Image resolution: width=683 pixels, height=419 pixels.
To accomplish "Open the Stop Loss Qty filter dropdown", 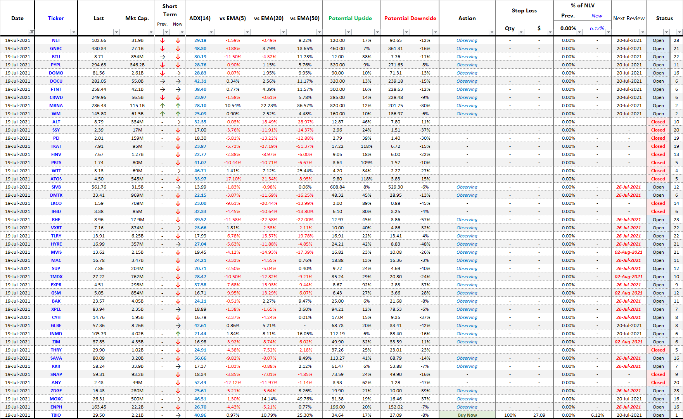I will pyautogui.click(x=521, y=32).
